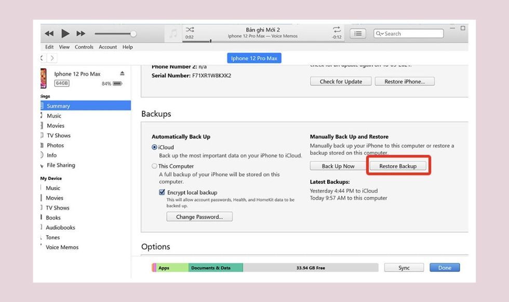Image resolution: width=509 pixels, height=302 pixels.
Task: Open Photos in the sidebar
Action: click(55, 146)
